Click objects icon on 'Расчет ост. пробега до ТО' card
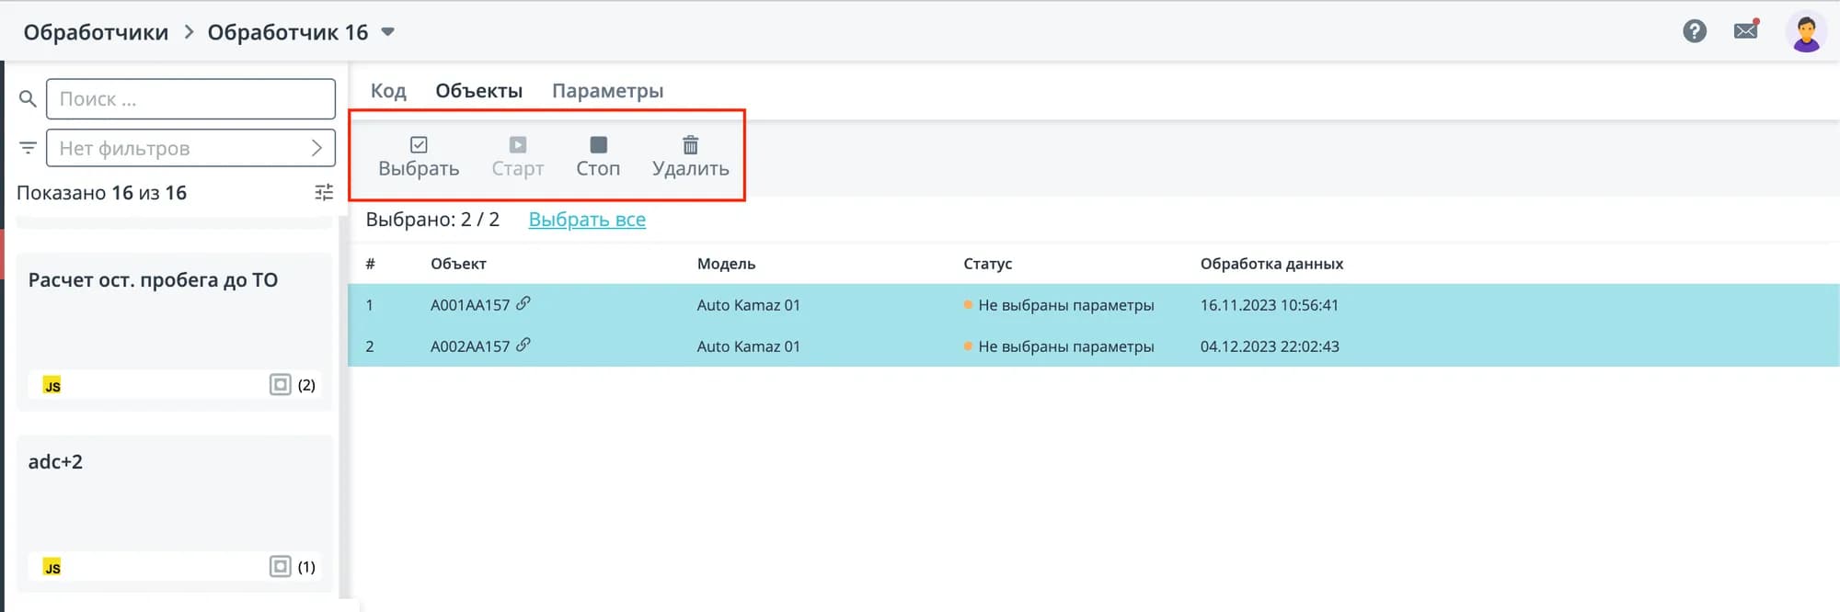 (x=281, y=384)
